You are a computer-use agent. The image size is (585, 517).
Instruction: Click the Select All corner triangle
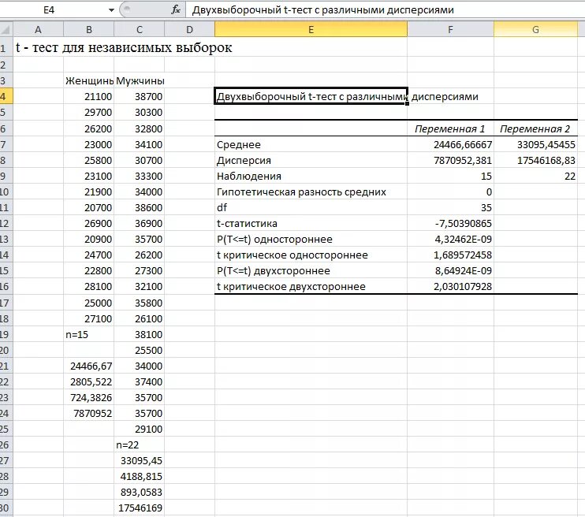click(x=6, y=29)
